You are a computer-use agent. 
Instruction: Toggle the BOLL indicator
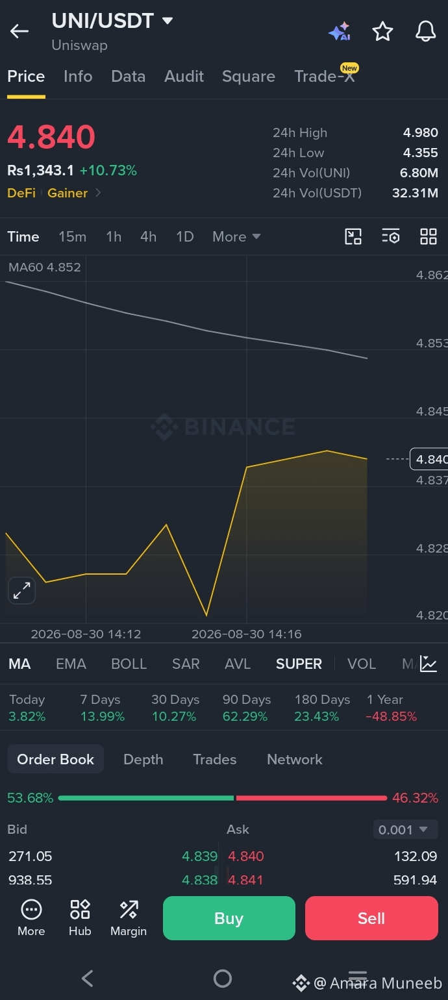tap(129, 664)
